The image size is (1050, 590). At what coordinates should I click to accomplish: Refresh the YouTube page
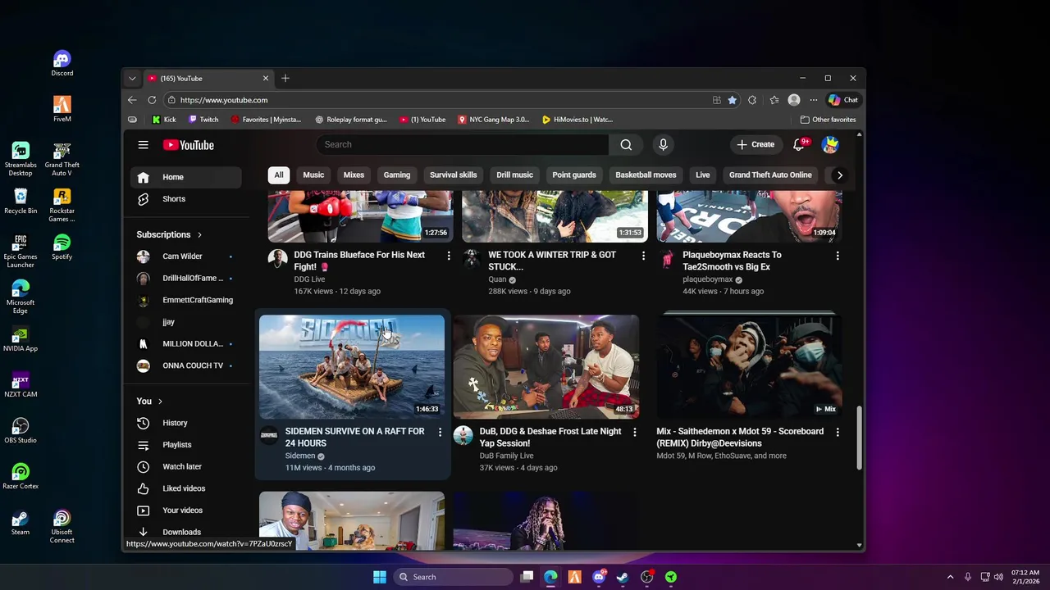pyautogui.click(x=152, y=100)
